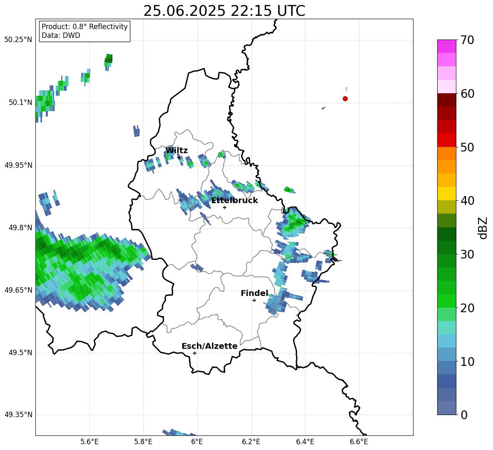Click the 20 value on colorbar
The width and height of the screenshot is (493, 450).
(x=467, y=308)
